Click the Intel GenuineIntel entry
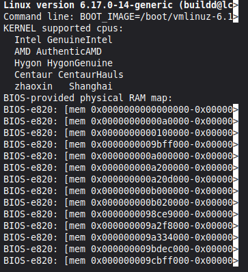The width and height of the screenshot is (248, 272). [x=64, y=40]
